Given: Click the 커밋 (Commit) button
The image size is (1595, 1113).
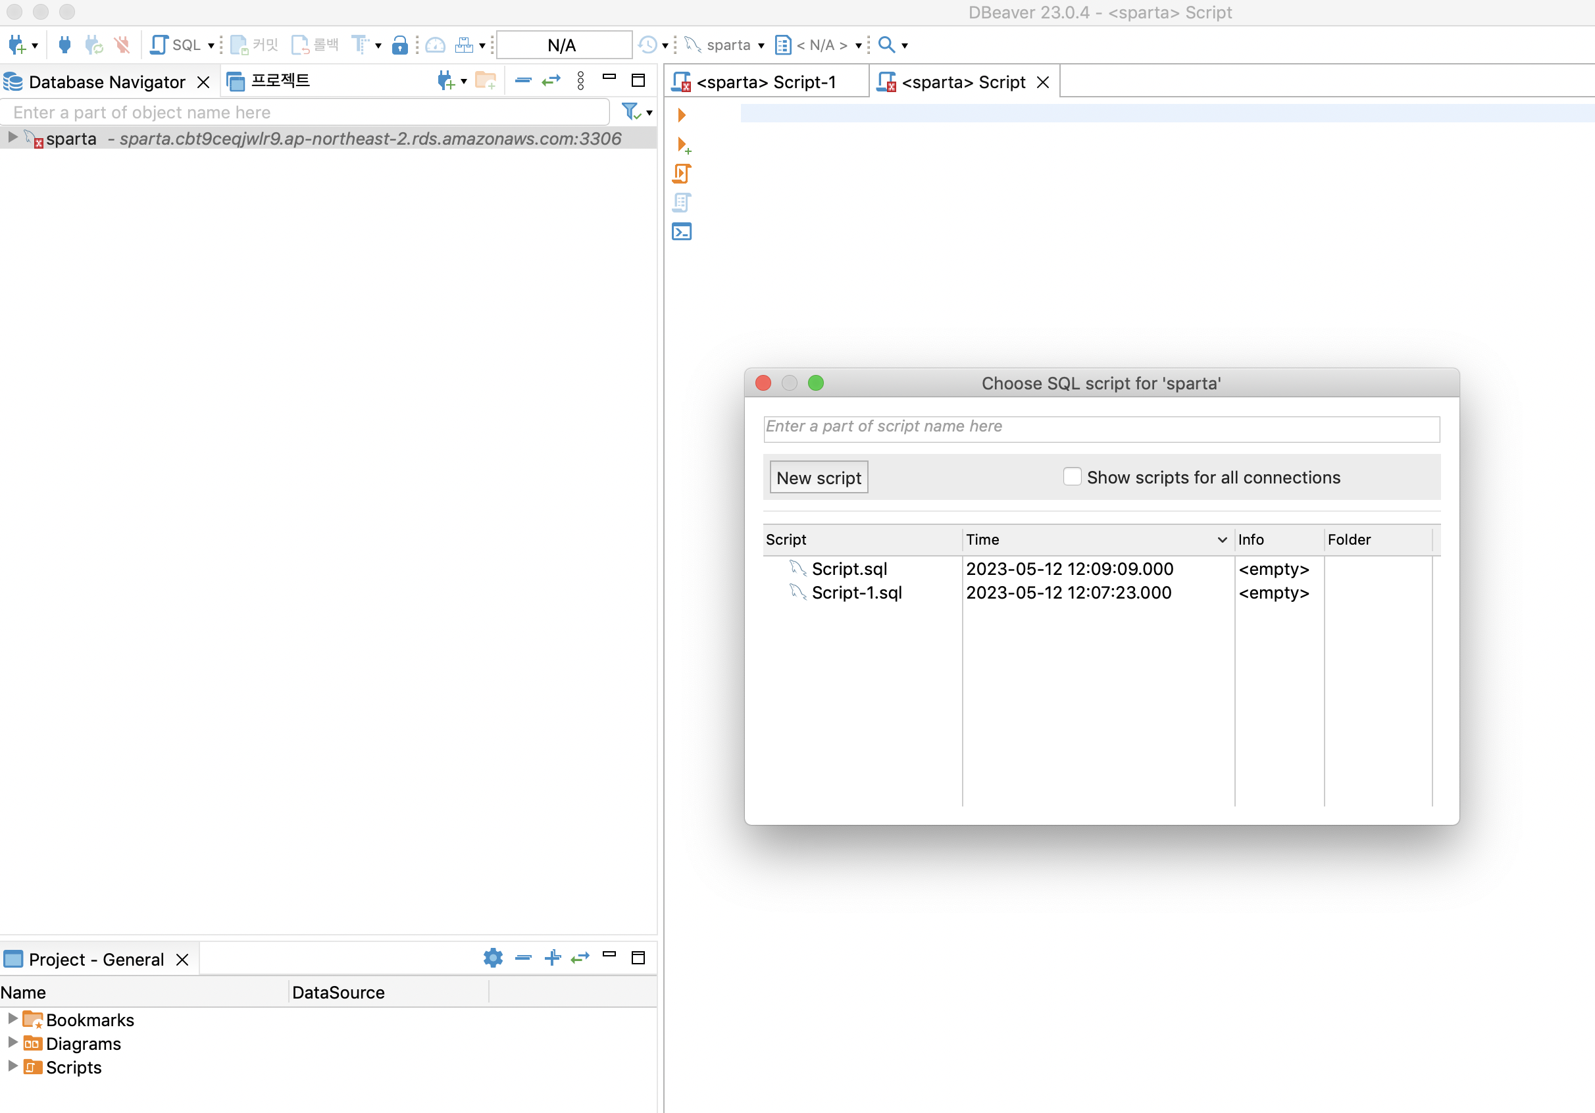Looking at the screenshot, I should [253, 45].
